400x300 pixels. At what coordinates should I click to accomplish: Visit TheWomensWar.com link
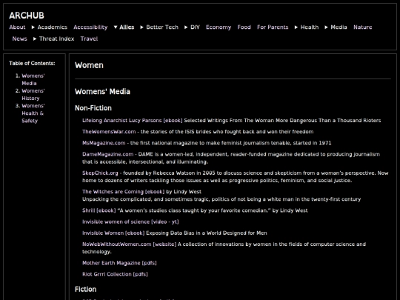[109, 132]
